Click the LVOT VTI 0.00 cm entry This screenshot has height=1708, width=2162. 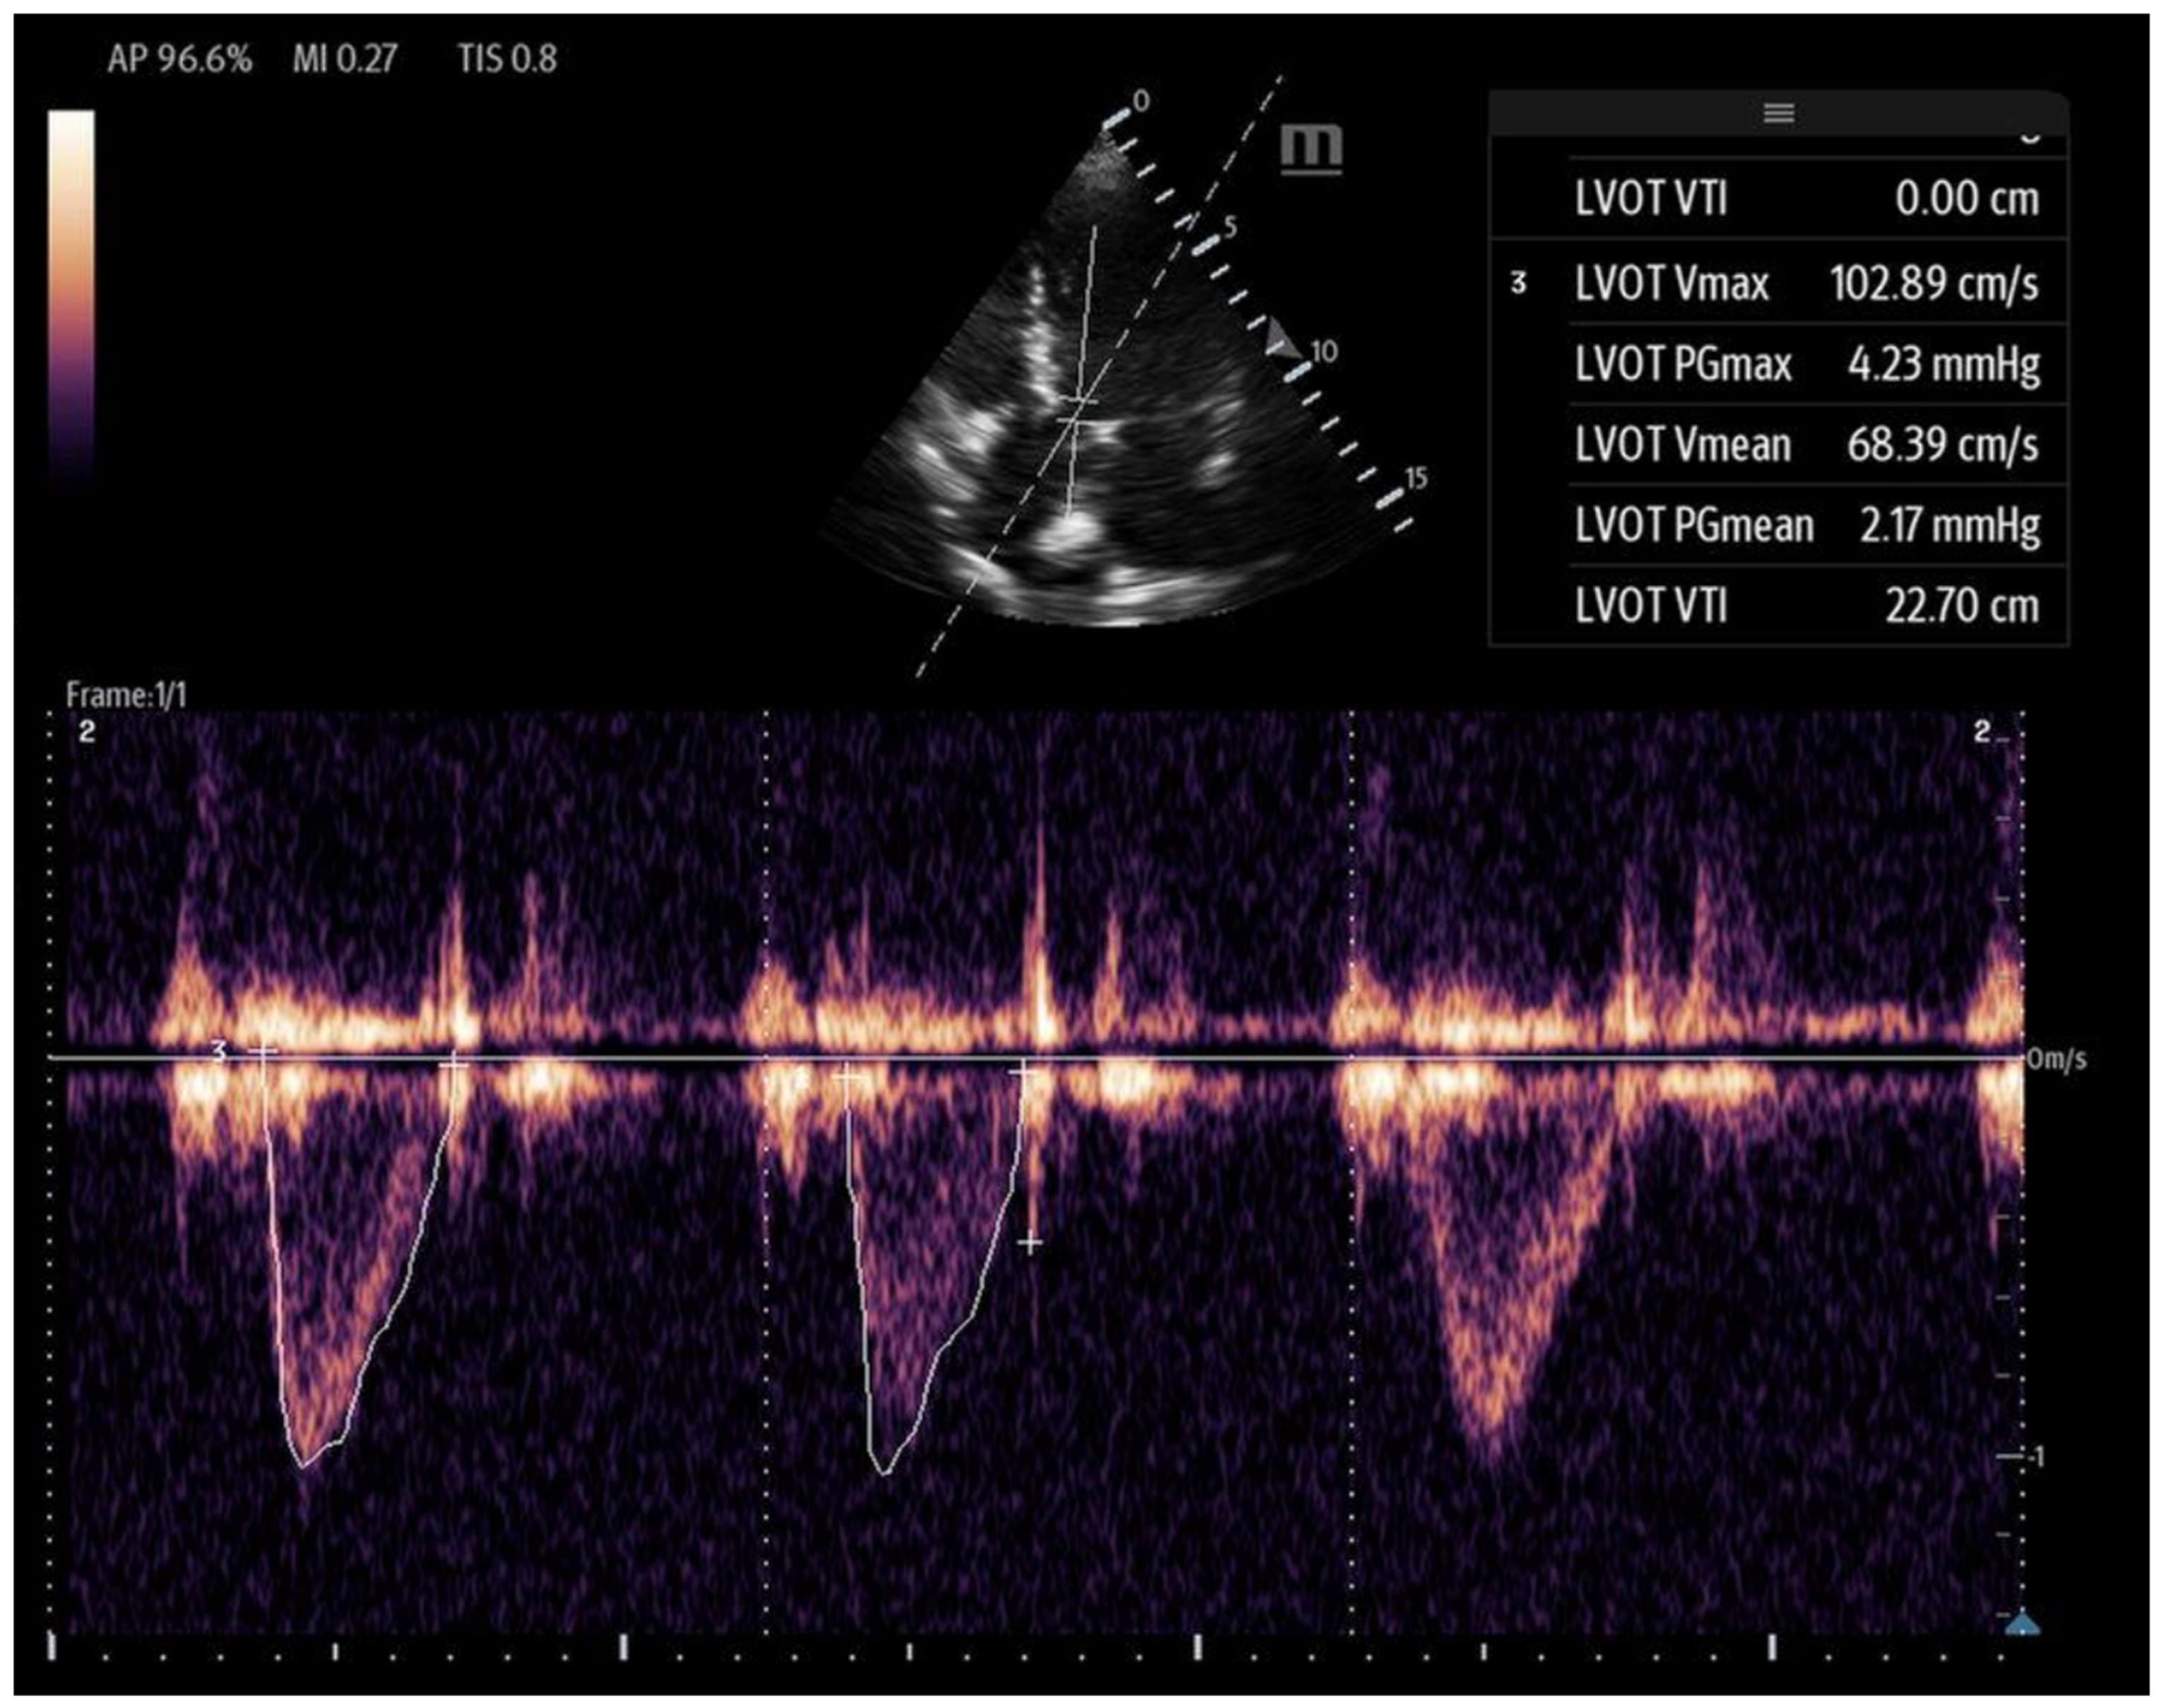tap(1806, 199)
